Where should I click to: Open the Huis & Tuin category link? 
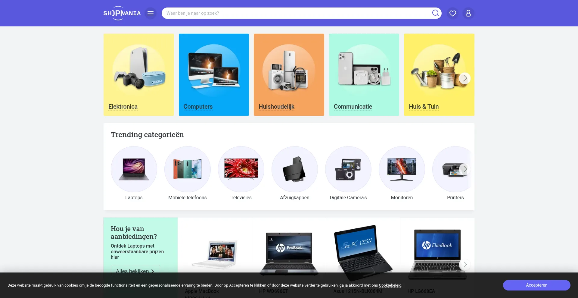pyautogui.click(x=424, y=107)
